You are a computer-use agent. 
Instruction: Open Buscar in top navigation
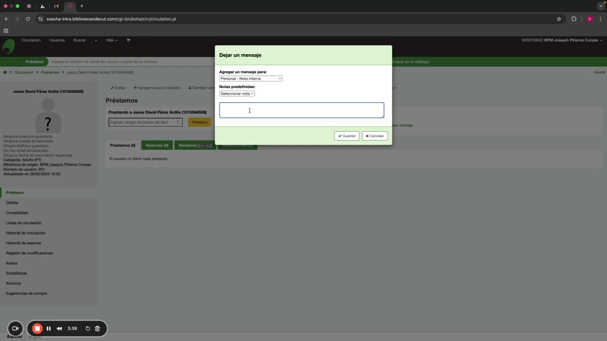tap(80, 40)
